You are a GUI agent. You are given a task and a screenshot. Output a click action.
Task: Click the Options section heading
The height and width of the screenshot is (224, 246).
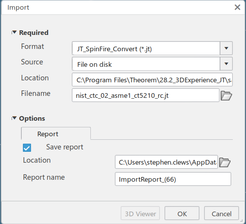tap(32, 118)
